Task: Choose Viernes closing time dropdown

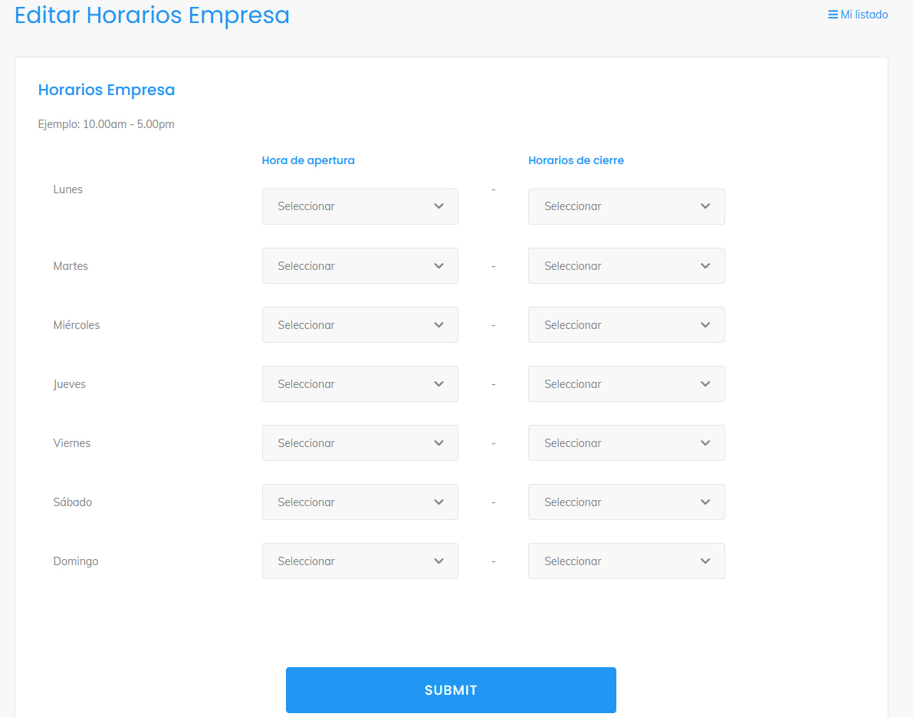Action: (x=626, y=443)
